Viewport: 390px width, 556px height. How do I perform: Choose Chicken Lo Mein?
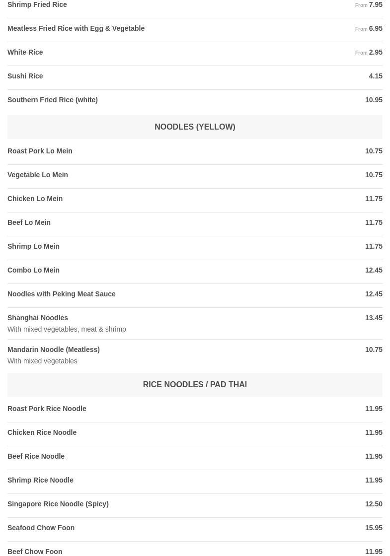[x=35, y=199]
